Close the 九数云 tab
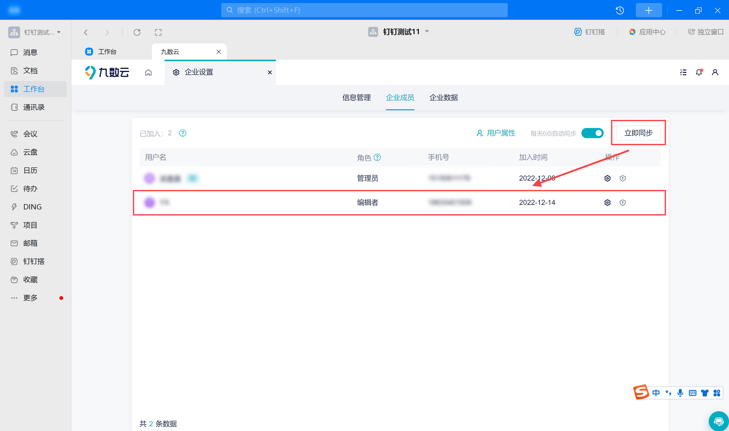This screenshot has width=729, height=431. point(219,52)
